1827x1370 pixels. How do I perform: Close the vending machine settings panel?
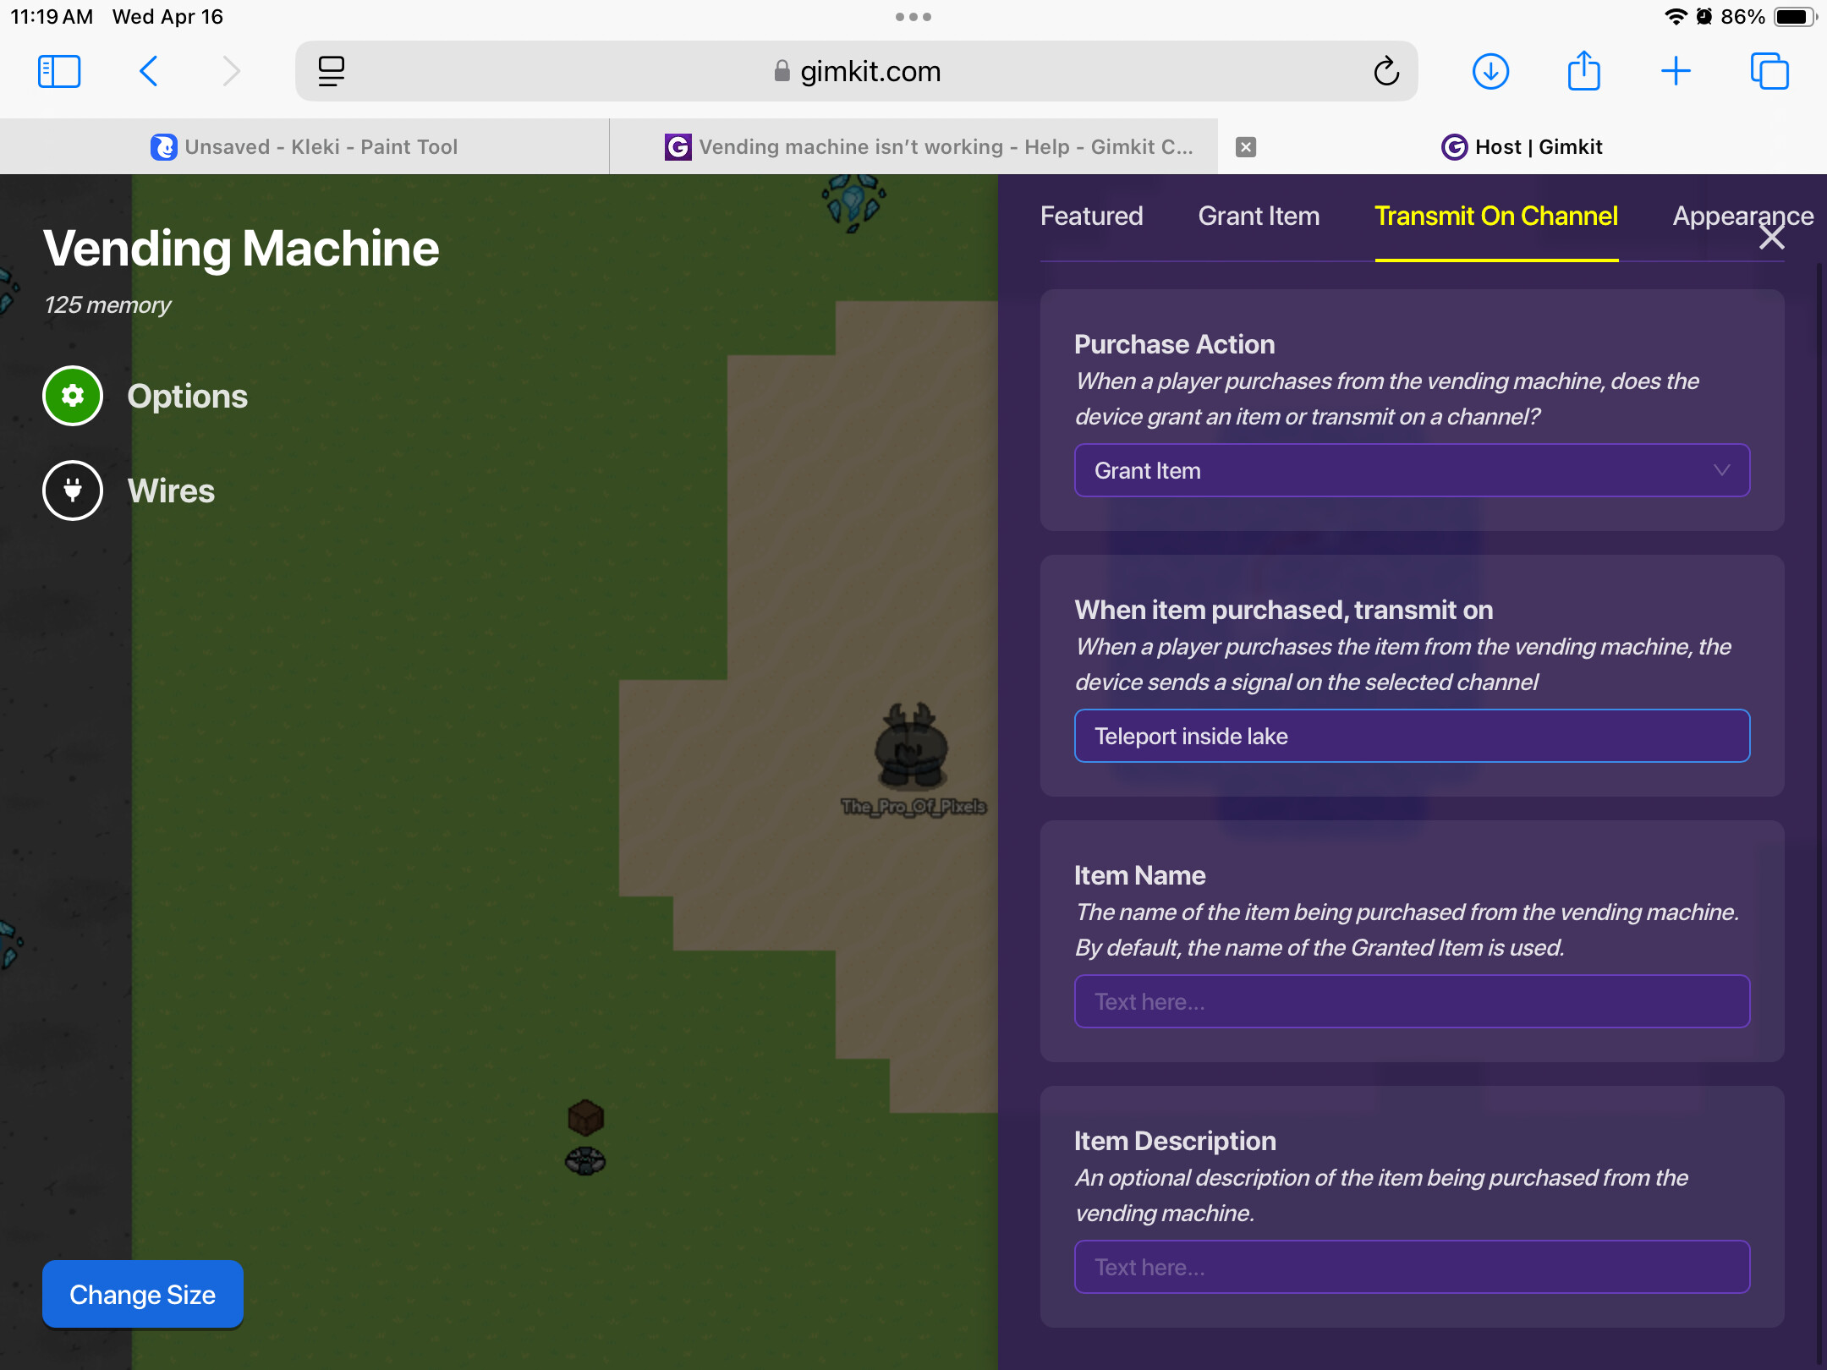coord(1771,238)
